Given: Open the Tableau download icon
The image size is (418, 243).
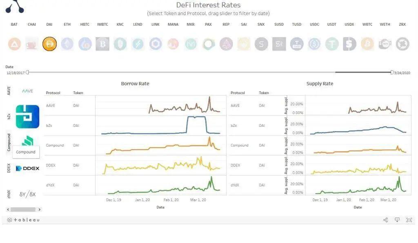Looking at the screenshot, I should (397, 220).
